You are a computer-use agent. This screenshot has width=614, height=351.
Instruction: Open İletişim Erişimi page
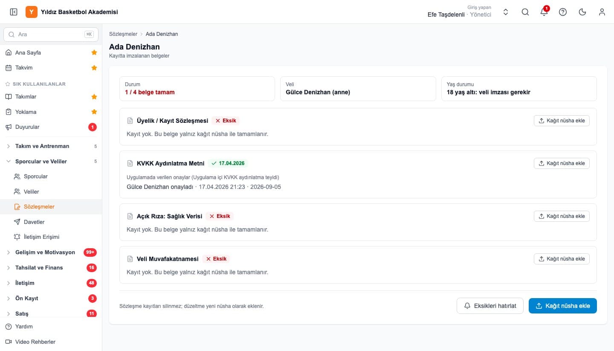[51, 237]
